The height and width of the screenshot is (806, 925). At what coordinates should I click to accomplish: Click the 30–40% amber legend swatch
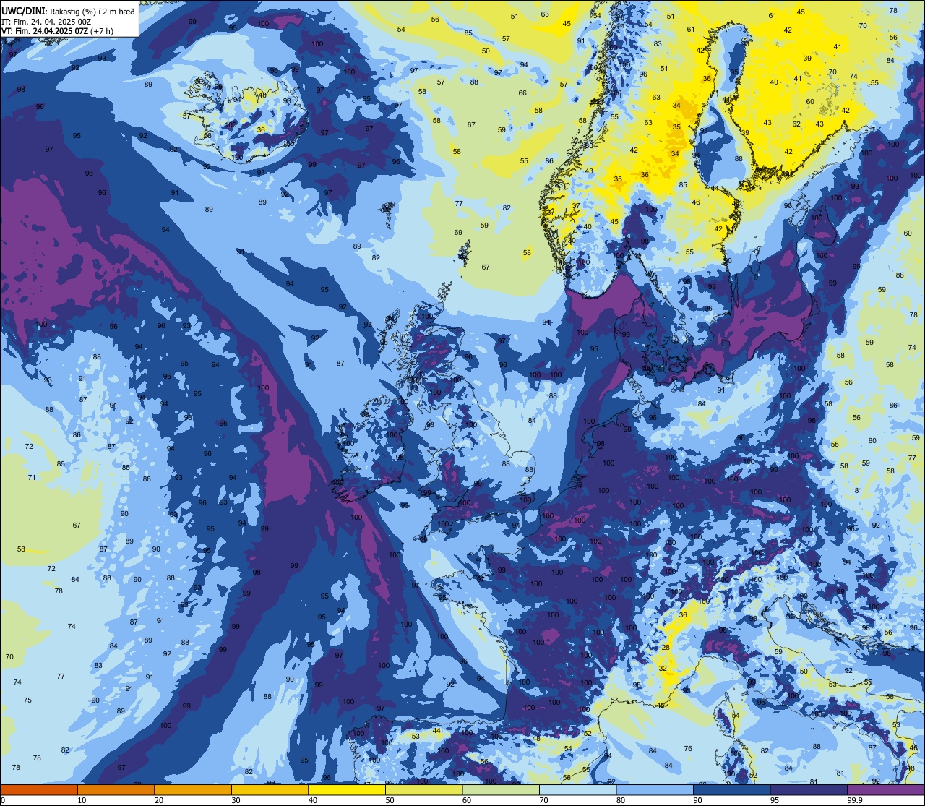coord(270,789)
